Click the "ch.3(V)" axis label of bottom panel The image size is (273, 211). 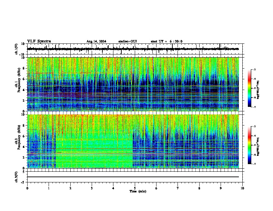click(17, 177)
